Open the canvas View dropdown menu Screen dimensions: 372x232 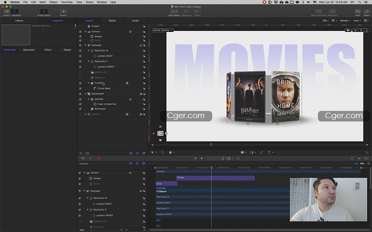coord(357,21)
